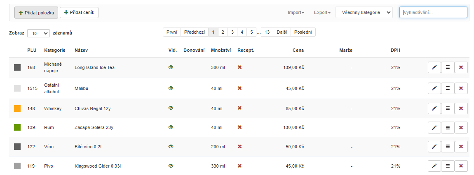Click pencil edit icon for Zacapa Solera 23y
The image size is (474, 175).
434,127
